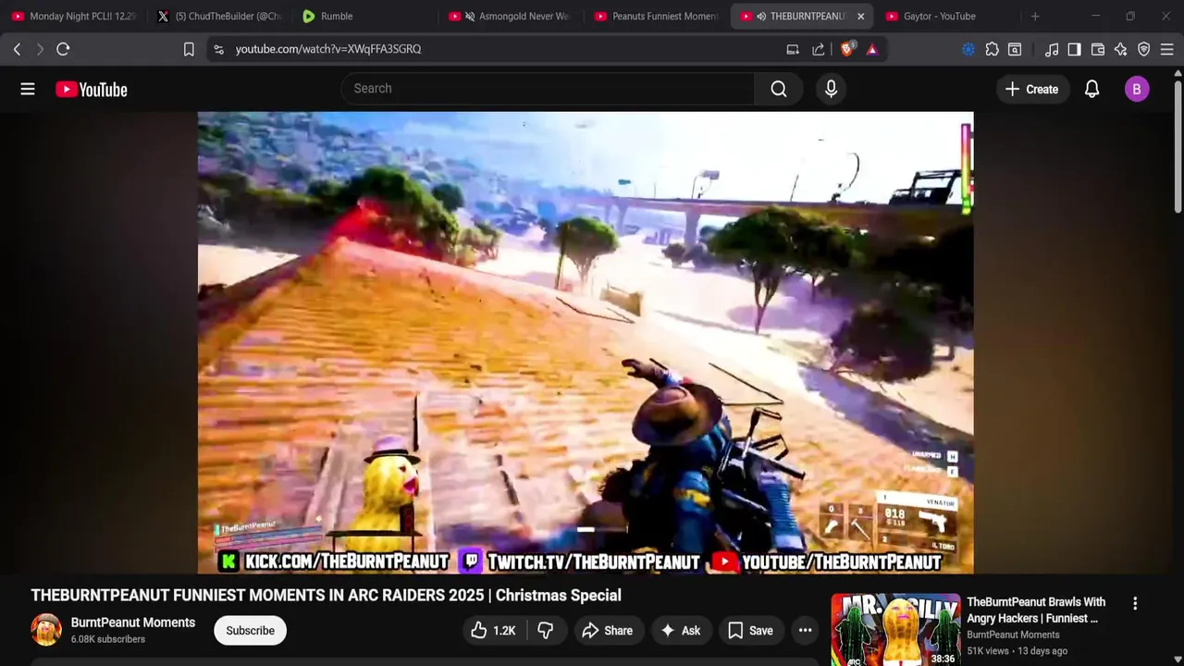Open BurntPeanut Moments channel avatar
Viewport: 1184px width, 666px height.
tap(46, 630)
